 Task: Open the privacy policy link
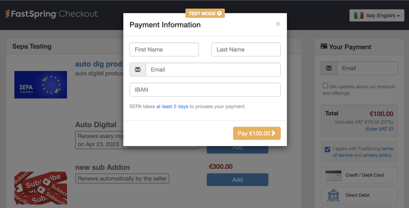[x=377, y=155]
